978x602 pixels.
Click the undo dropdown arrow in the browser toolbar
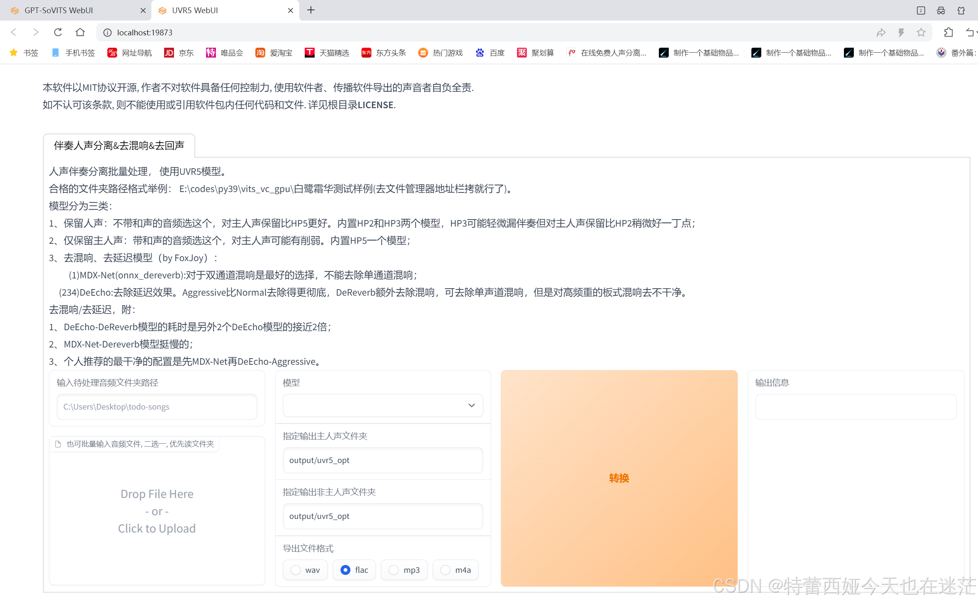pyautogui.click(x=976, y=32)
